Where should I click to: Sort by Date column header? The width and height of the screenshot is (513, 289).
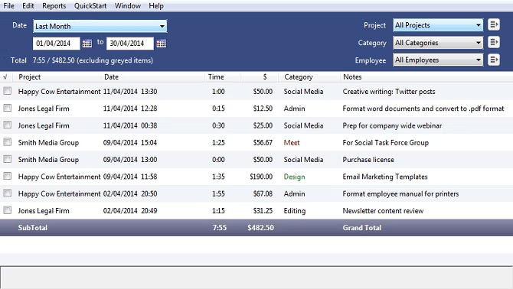pyautogui.click(x=111, y=77)
